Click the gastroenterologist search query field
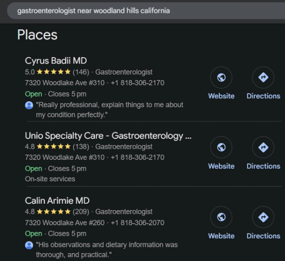 click(x=146, y=11)
